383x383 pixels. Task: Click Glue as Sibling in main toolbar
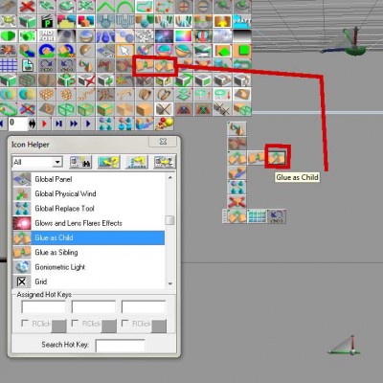tap(145, 65)
